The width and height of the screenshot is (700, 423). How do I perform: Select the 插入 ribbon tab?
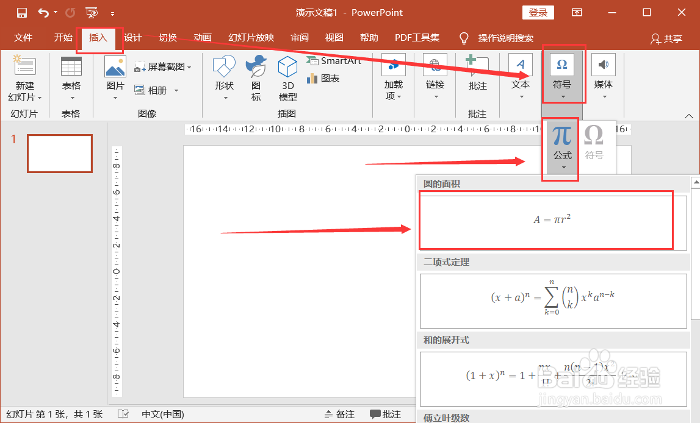(x=98, y=38)
